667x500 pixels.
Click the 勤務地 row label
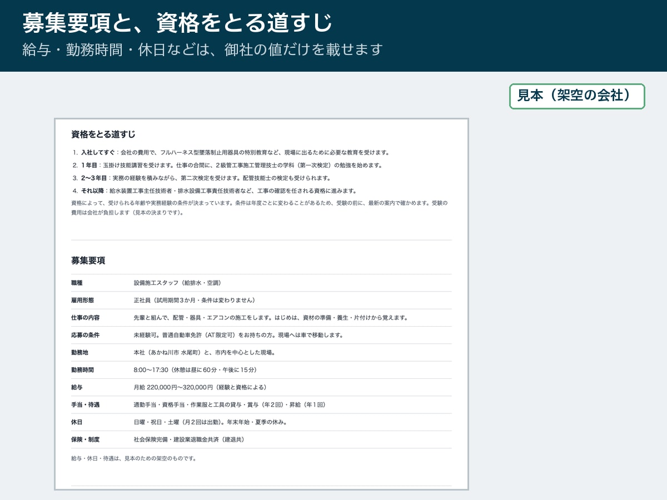[79, 352]
